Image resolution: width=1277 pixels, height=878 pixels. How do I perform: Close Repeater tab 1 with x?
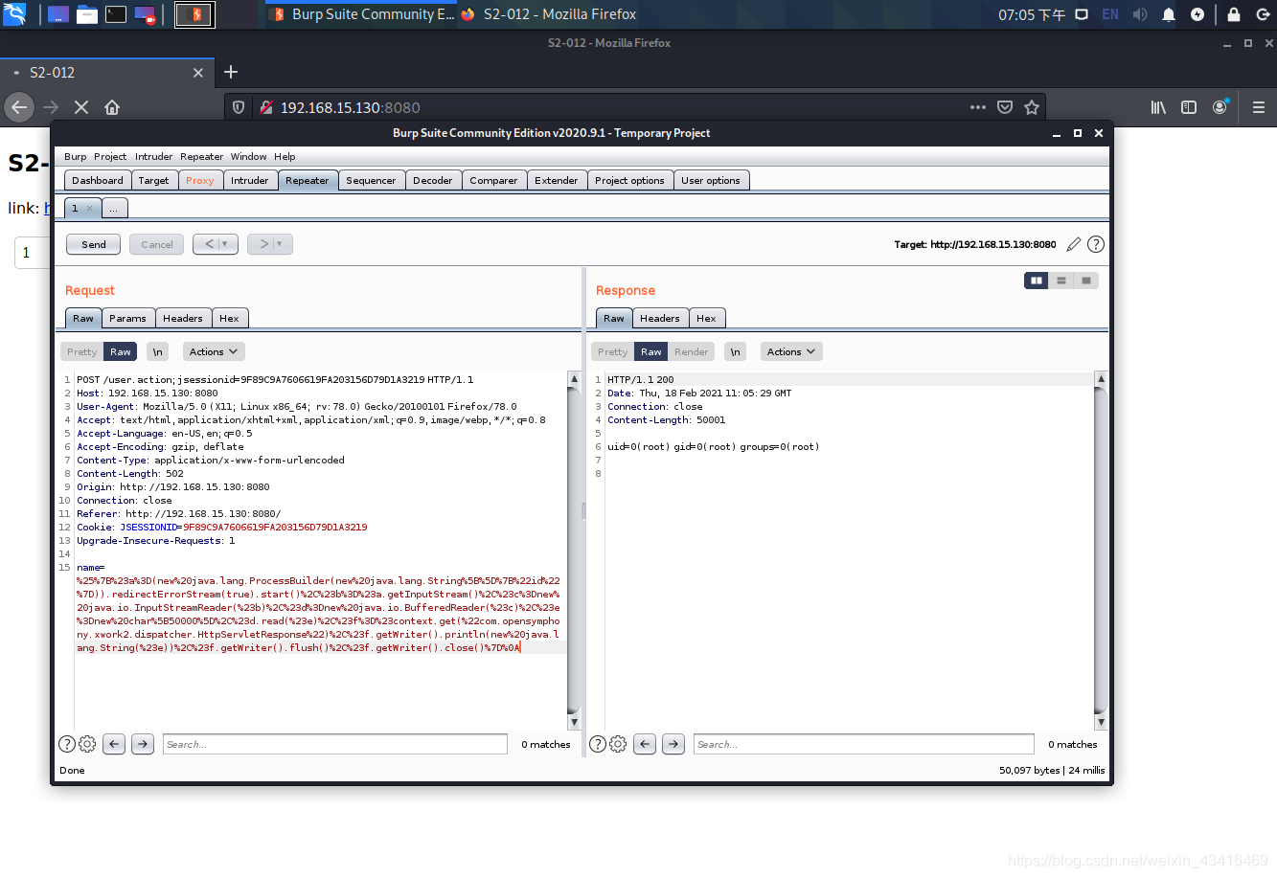pyautogui.click(x=89, y=208)
